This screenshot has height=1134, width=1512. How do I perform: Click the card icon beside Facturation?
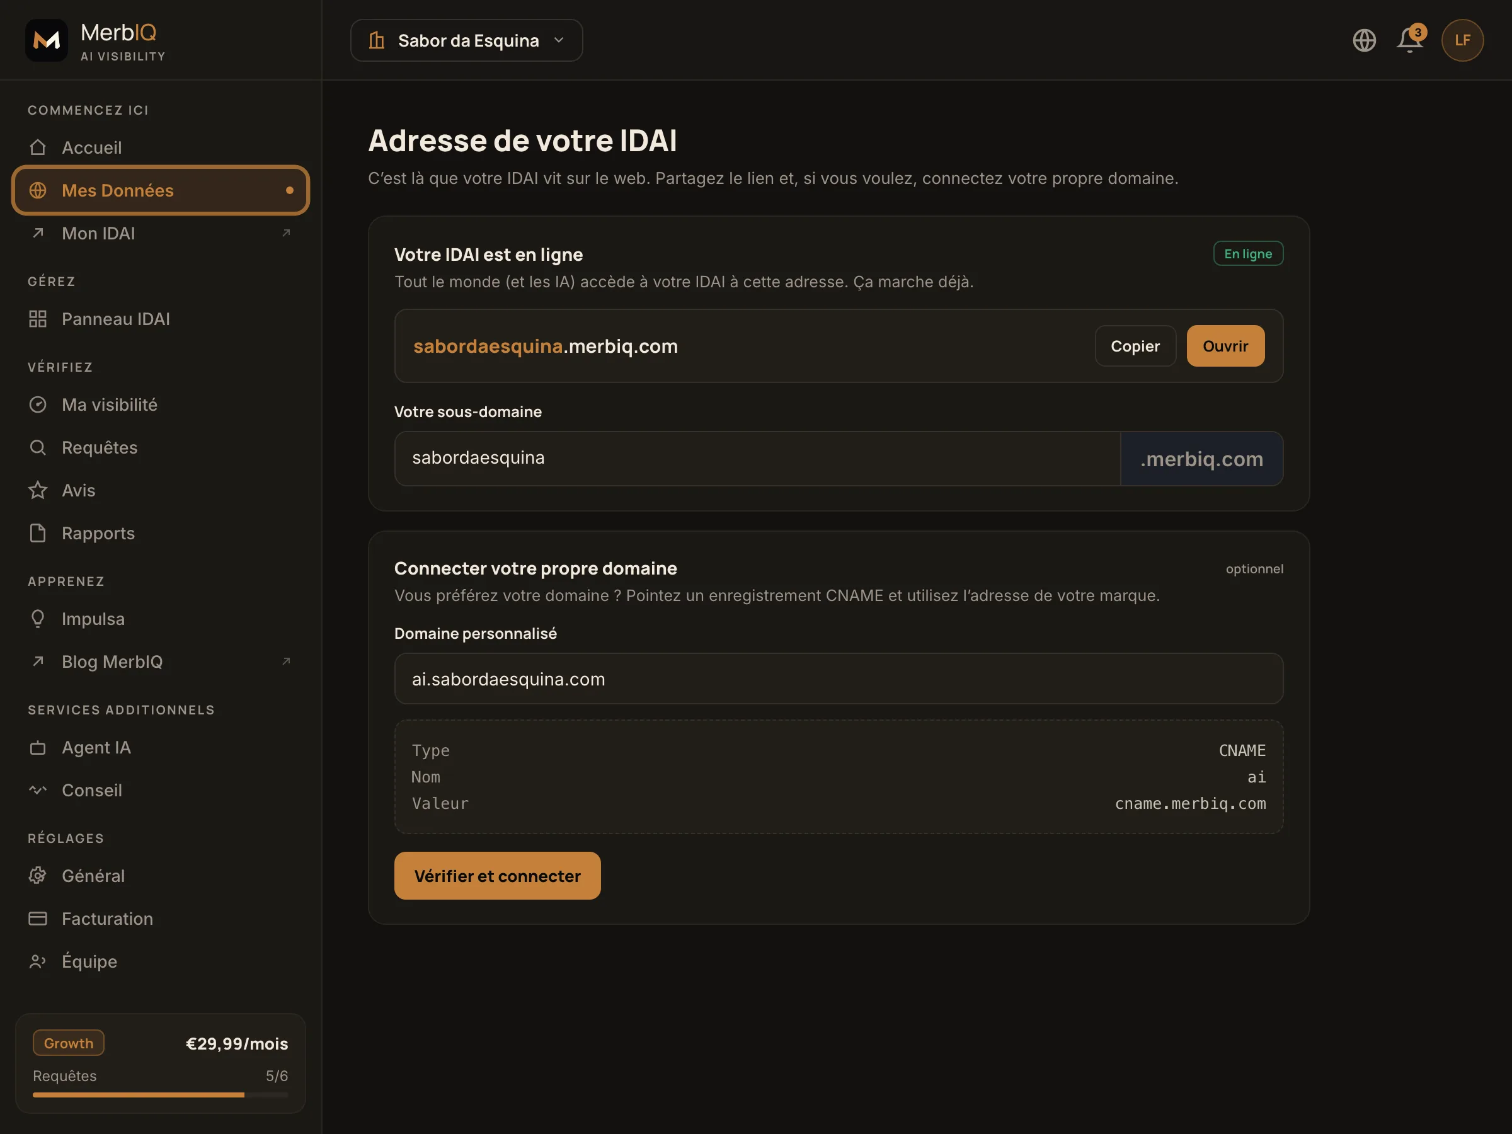[38, 919]
